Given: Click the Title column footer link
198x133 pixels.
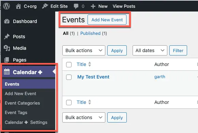Looking at the screenshot, I should click(81, 102).
